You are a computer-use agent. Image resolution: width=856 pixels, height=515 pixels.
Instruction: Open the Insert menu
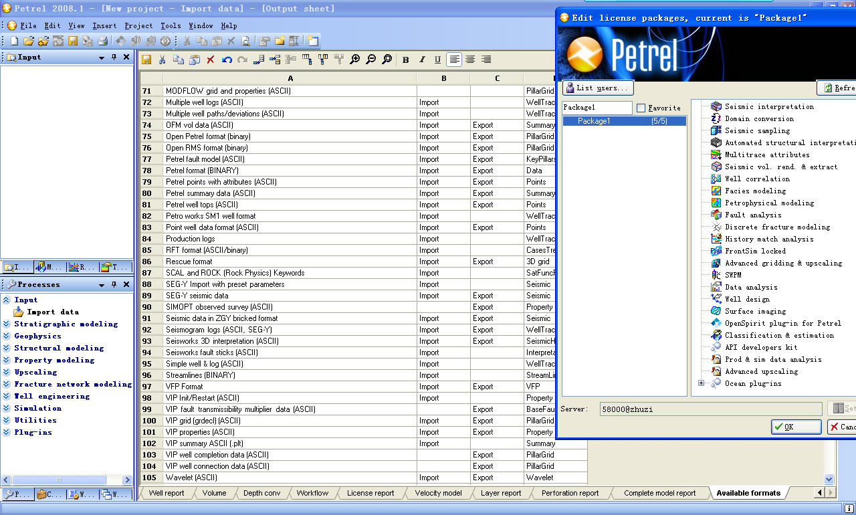click(x=104, y=26)
